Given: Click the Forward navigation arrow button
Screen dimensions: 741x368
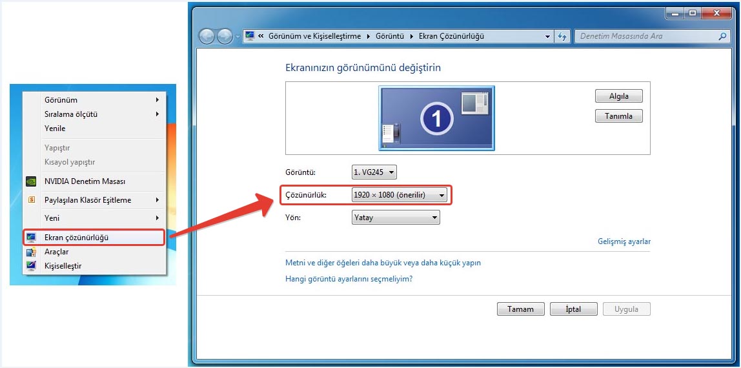Looking at the screenshot, I should pos(225,37).
